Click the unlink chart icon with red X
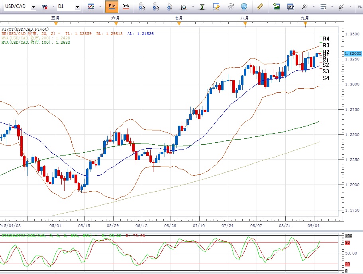Image resolution: width=363 pixels, height=274 pixels. point(45,7)
